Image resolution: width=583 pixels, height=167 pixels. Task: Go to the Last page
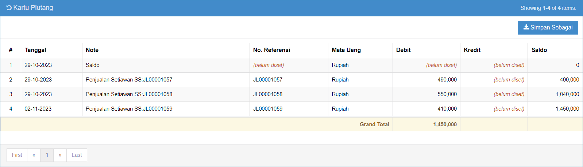[x=77, y=155]
